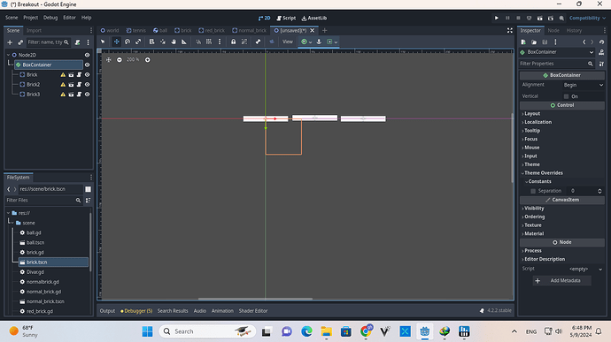Click the Filter Properties search field
Viewport: 611px width, 342px height.
[557, 64]
